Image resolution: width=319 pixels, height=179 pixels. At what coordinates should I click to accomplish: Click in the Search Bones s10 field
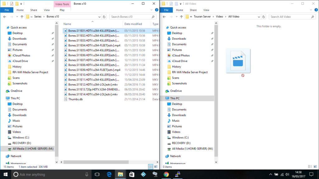click(131, 17)
